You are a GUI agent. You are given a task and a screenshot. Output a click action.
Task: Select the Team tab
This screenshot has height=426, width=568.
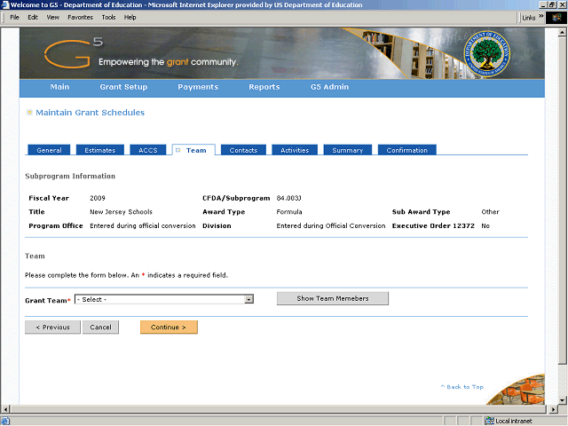click(x=193, y=150)
